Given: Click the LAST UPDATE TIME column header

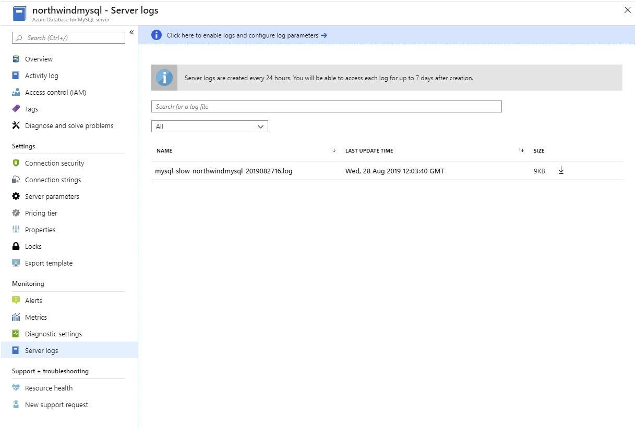Looking at the screenshot, I should point(369,150).
